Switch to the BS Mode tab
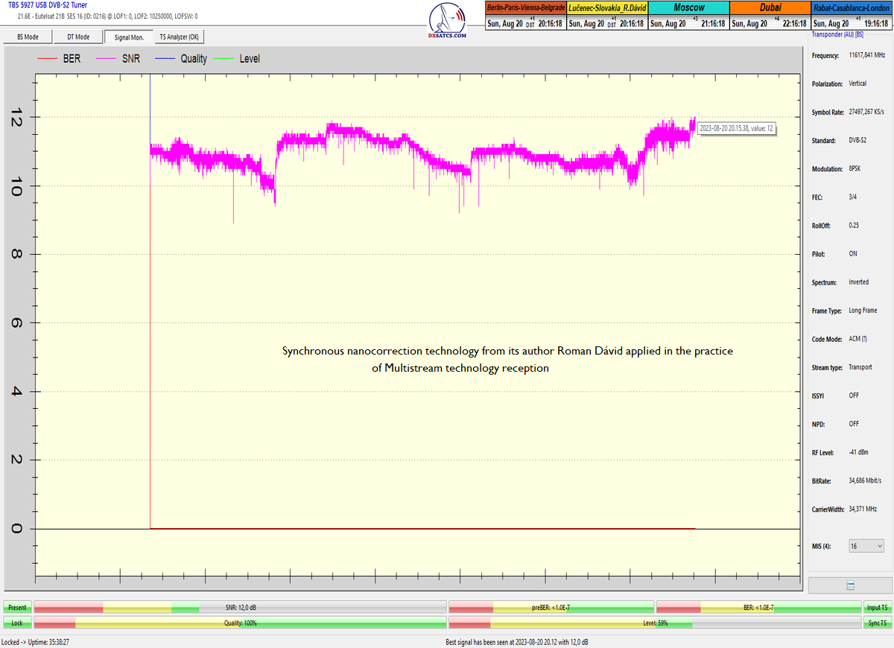This screenshot has width=894, height=648. [x=28, y=36]
